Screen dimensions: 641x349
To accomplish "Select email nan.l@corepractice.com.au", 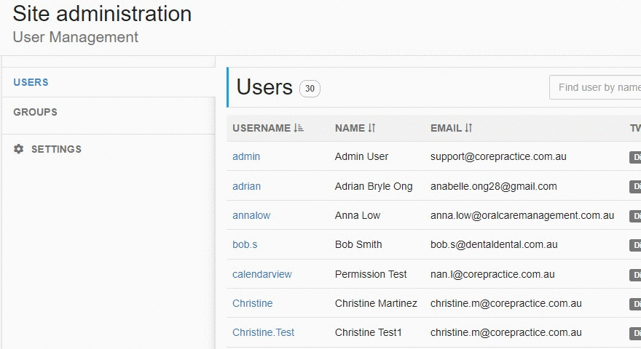I will click(492, 274).
